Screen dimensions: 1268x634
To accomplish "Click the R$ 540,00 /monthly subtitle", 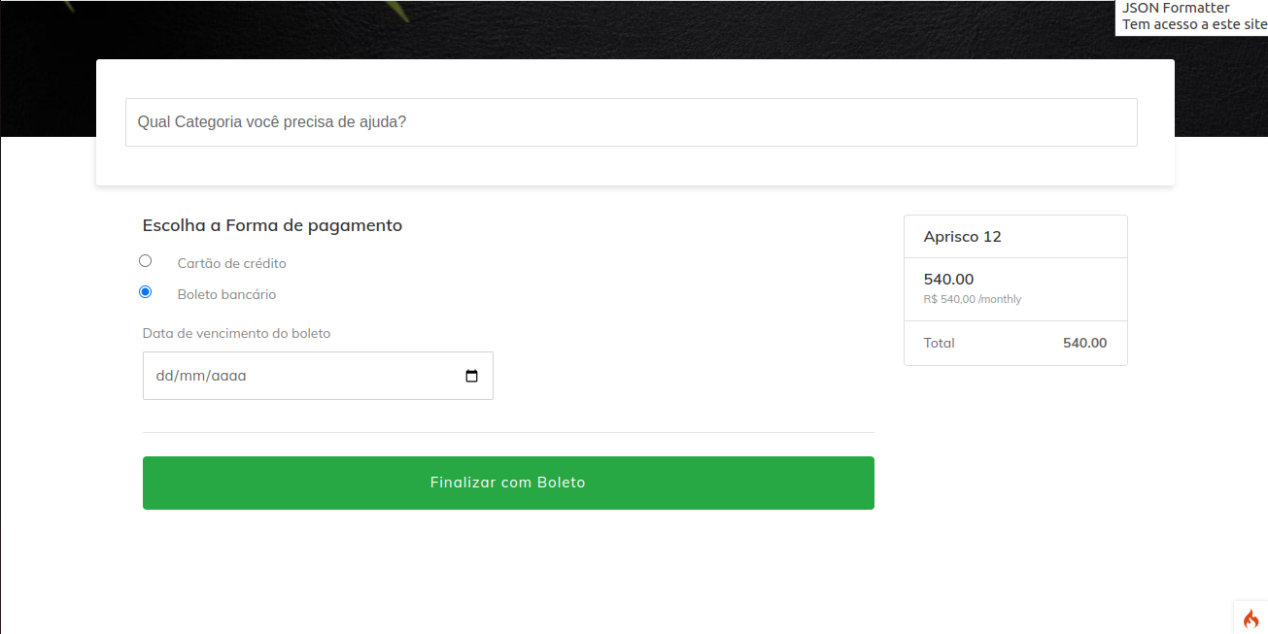I will click(x=972, y=299).
